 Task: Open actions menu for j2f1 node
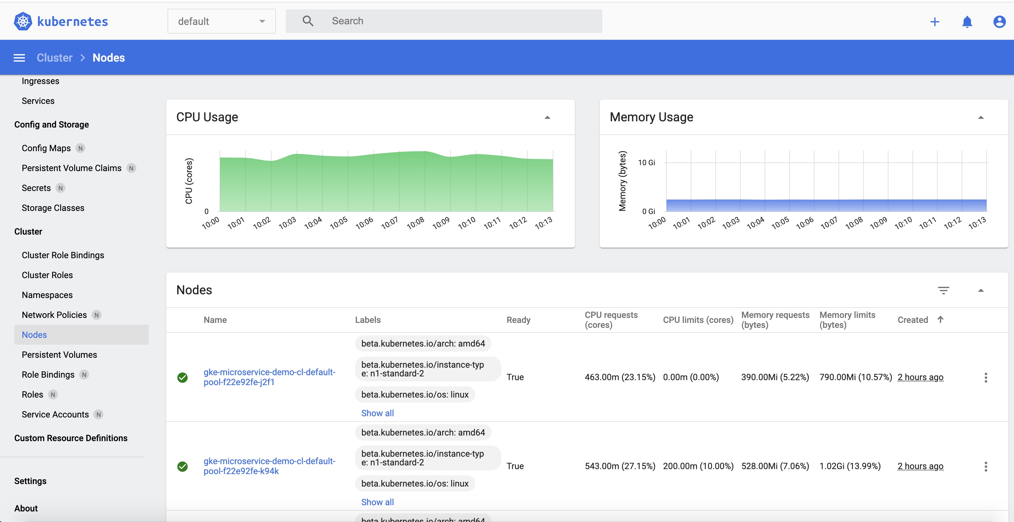click(x=986, y=377)
